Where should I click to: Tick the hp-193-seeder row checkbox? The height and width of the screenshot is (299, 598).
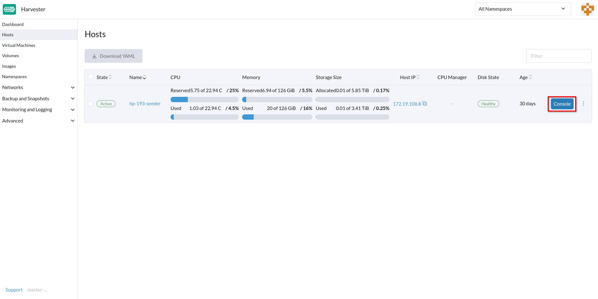pyautogui.click(x=91, y=104)
